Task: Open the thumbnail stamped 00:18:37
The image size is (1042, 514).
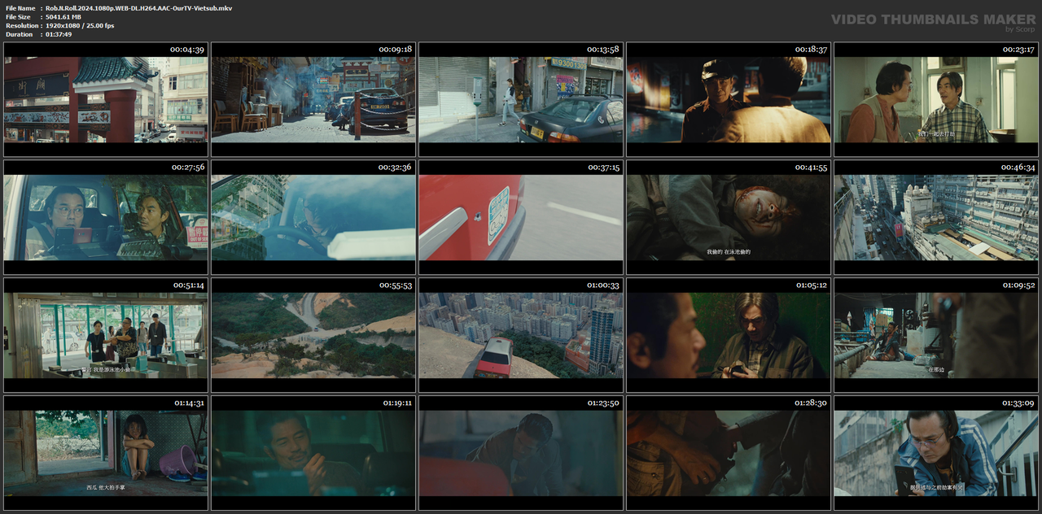Action: tap(729, 99)
